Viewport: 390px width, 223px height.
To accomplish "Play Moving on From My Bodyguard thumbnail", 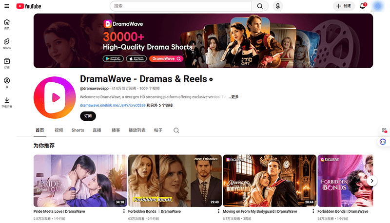I will (x=270, y=181).
